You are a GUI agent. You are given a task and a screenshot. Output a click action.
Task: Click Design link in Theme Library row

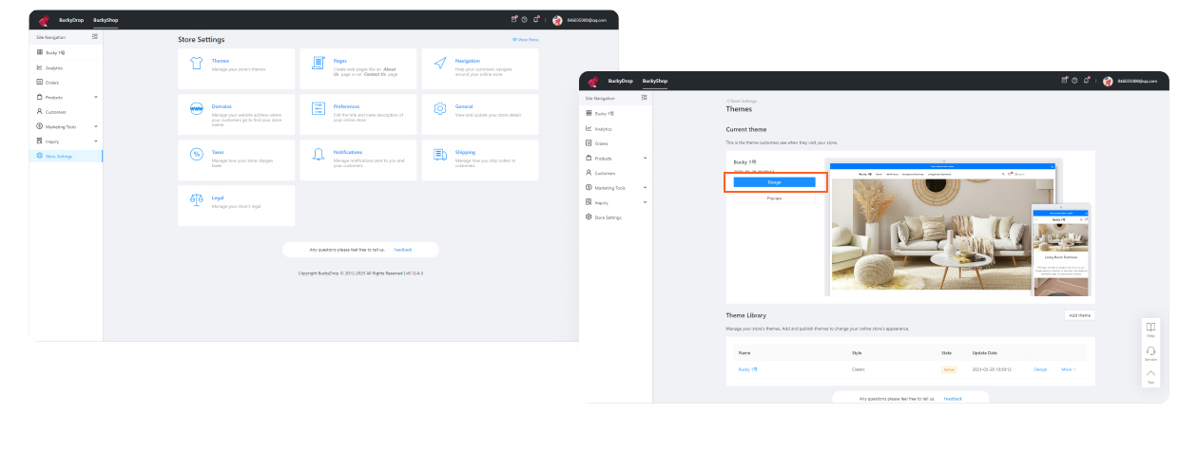(x=1040, y=369)
